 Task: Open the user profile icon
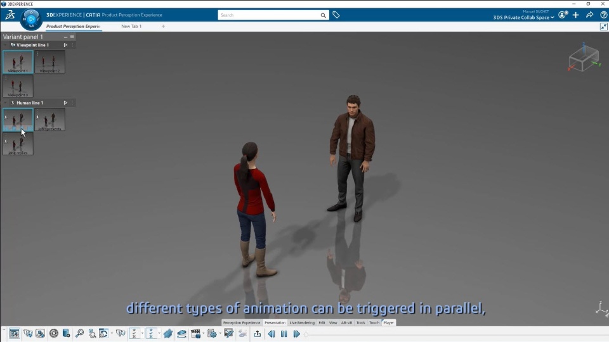point(563,15)
